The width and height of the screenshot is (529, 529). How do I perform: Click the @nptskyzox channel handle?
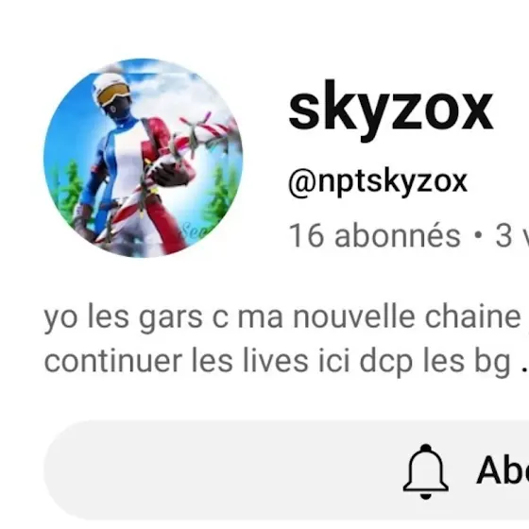tap(378, 182)
